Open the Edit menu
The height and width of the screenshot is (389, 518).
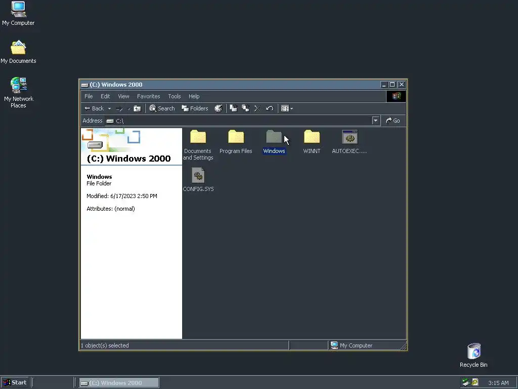pos(105,96)
